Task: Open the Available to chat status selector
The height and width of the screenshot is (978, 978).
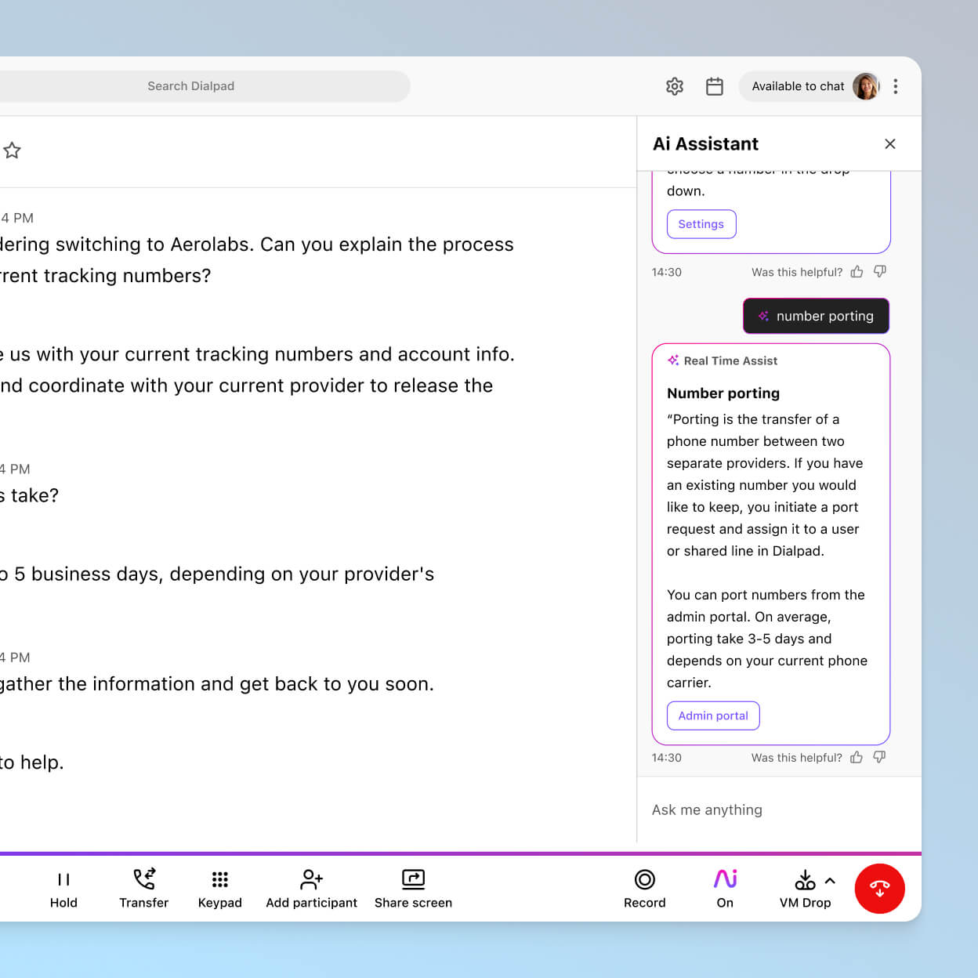Action: click(x=809, y=86)
